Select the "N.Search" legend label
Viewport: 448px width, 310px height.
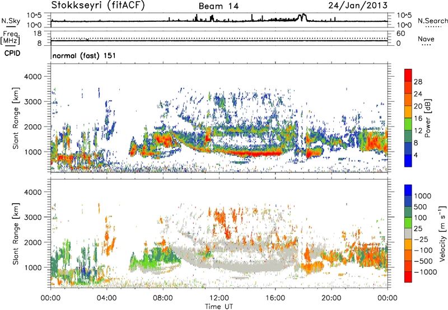pos(432,21)
